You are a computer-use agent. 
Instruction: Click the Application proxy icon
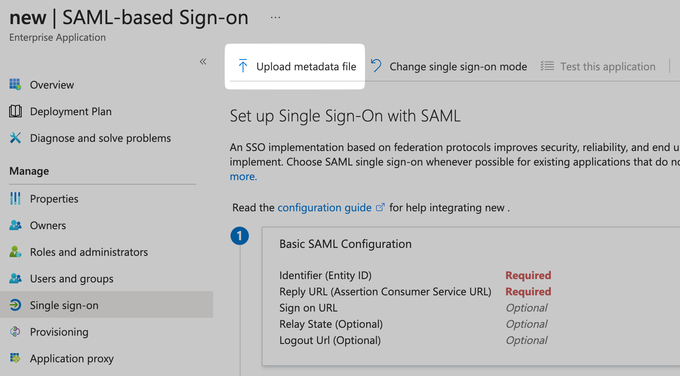[15, 358]
